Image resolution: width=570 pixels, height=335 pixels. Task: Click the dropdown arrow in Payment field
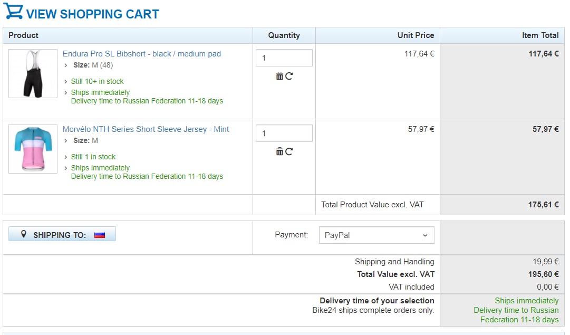coord(425,235)
